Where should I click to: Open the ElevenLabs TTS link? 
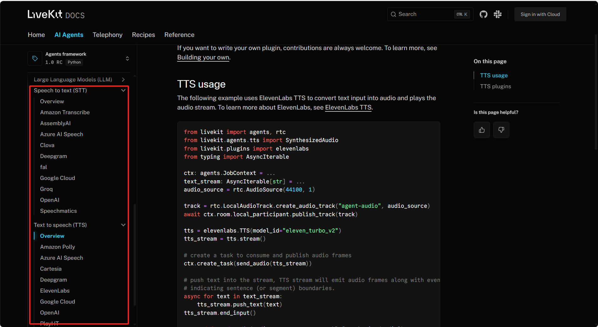point(348,107)
